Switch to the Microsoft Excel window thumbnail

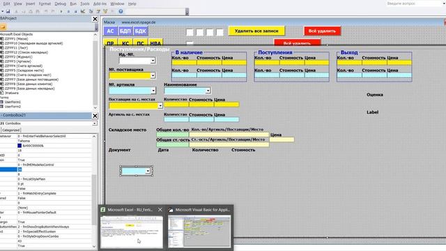[x=132, y=231]
